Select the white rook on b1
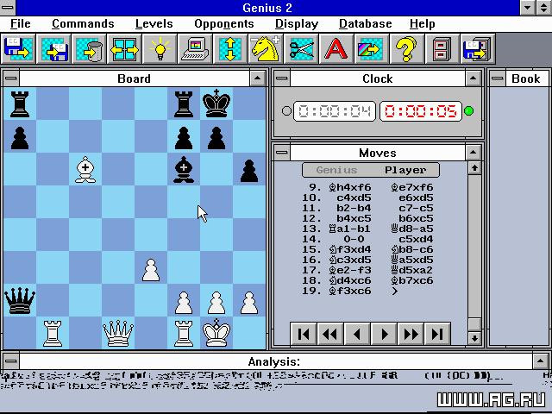This screenshot has height=414, width=552. [53, 333]
